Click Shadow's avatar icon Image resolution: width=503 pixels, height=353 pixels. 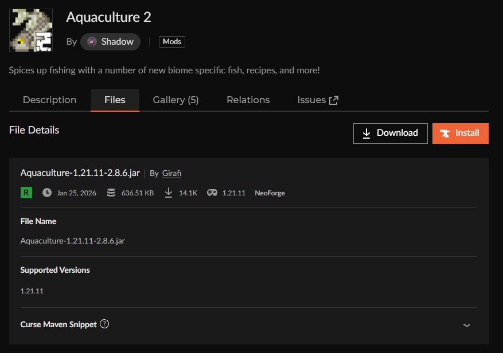(x=92, y=42)
